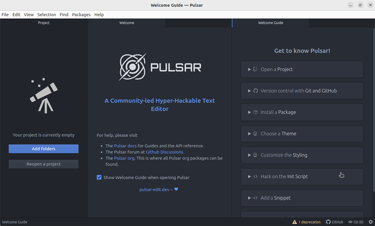The height and width of the screenshot is (226, 375).
Task: Expand the Open a Project section
Action: pos(249,69)
